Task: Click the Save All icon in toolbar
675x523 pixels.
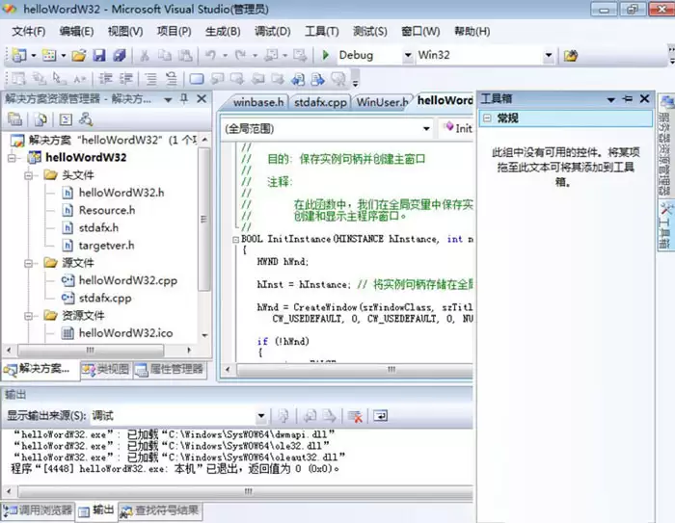Action: [119, 56]
